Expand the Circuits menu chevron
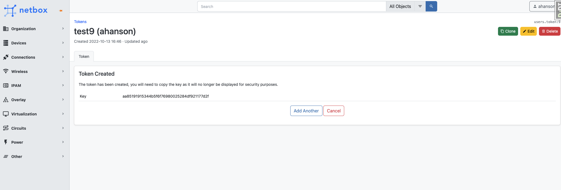561x190 pixels. (x=63, y=128)
